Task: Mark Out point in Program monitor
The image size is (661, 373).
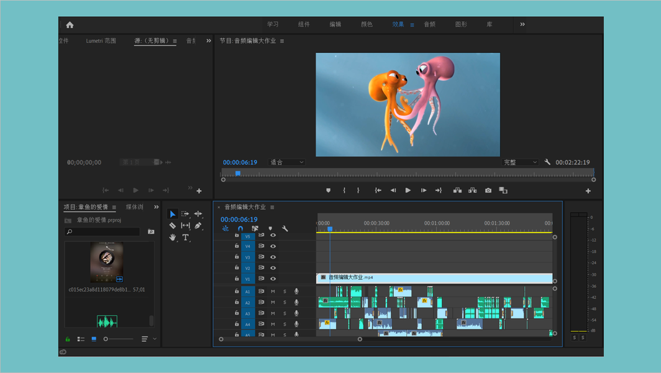Action: tap(358, 191)
